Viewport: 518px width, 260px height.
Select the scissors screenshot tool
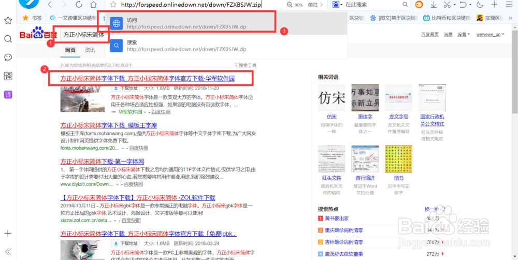coord(447,5)
